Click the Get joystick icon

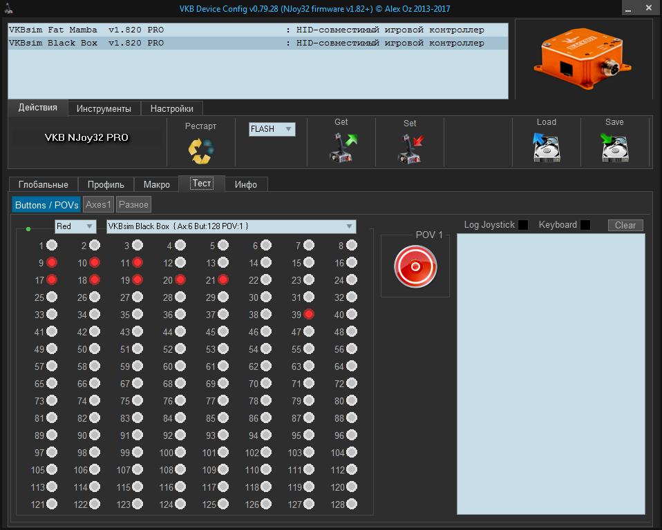342,147
